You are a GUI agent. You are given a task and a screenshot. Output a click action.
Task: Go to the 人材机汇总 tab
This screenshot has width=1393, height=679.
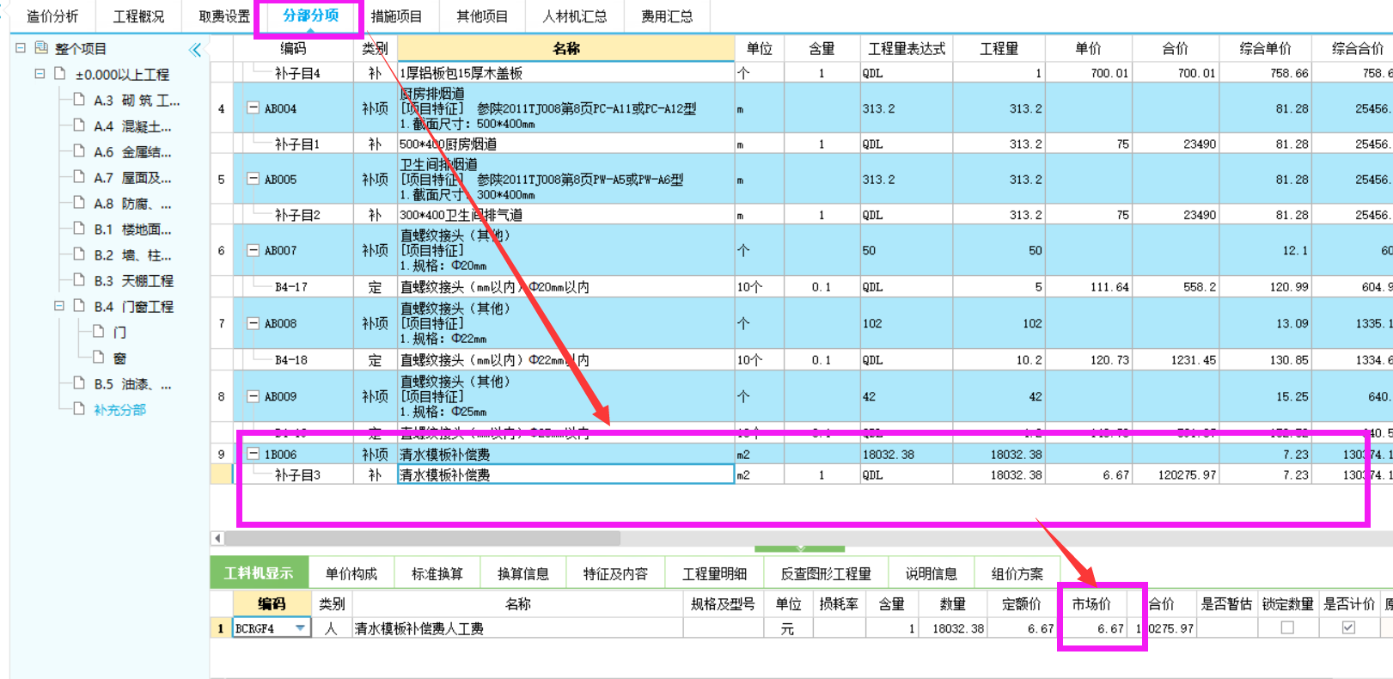coord(574,16)
